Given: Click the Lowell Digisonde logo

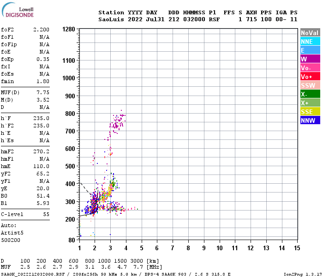Looking at the screenshot, I should (x=18, y=10).
